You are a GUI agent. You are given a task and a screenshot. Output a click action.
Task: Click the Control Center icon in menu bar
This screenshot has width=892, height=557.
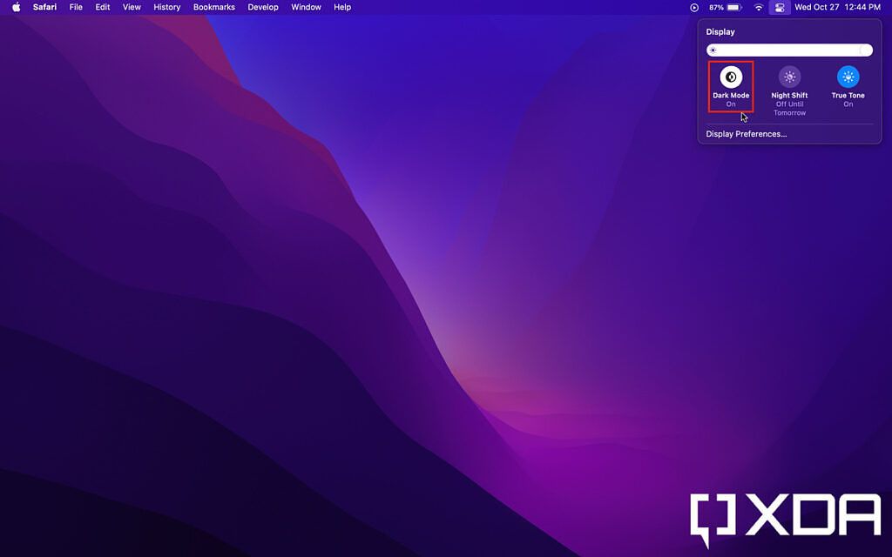(780, 7)
